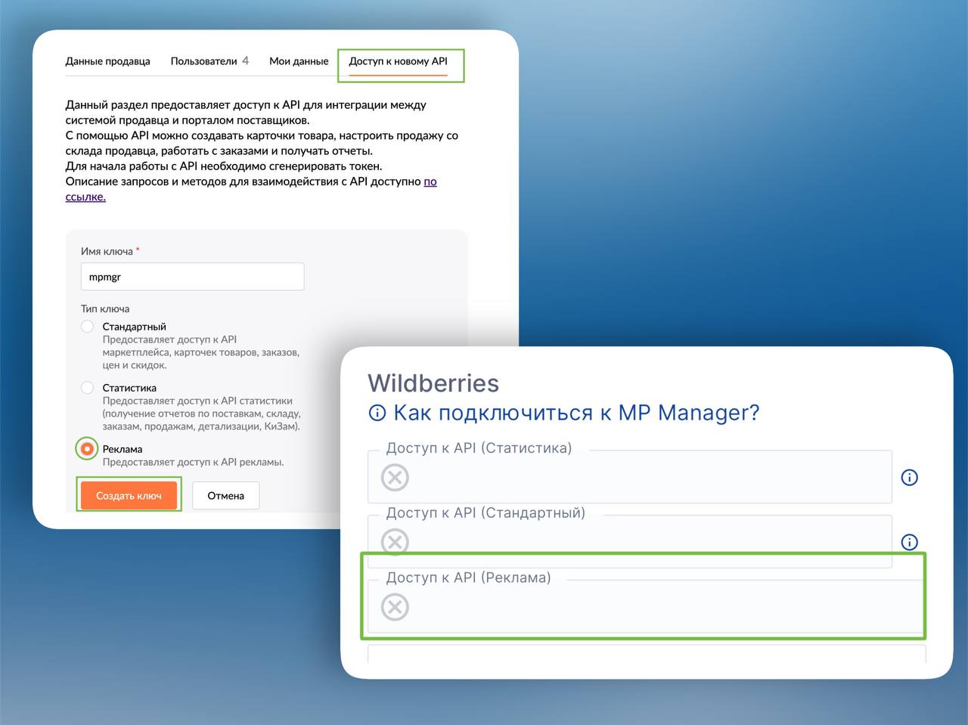Select the Статистика key type

88,388
